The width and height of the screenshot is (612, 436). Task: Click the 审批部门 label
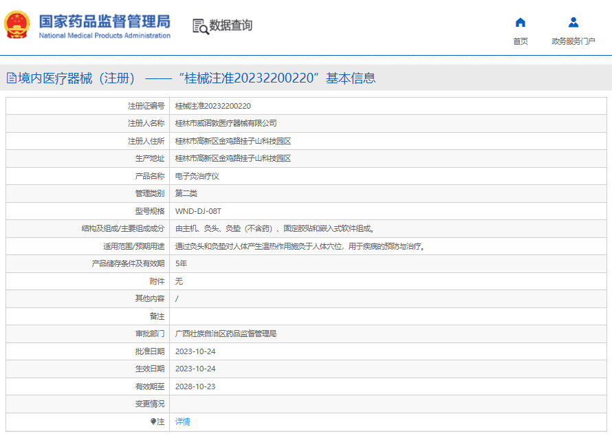click(x=150, y=334)
